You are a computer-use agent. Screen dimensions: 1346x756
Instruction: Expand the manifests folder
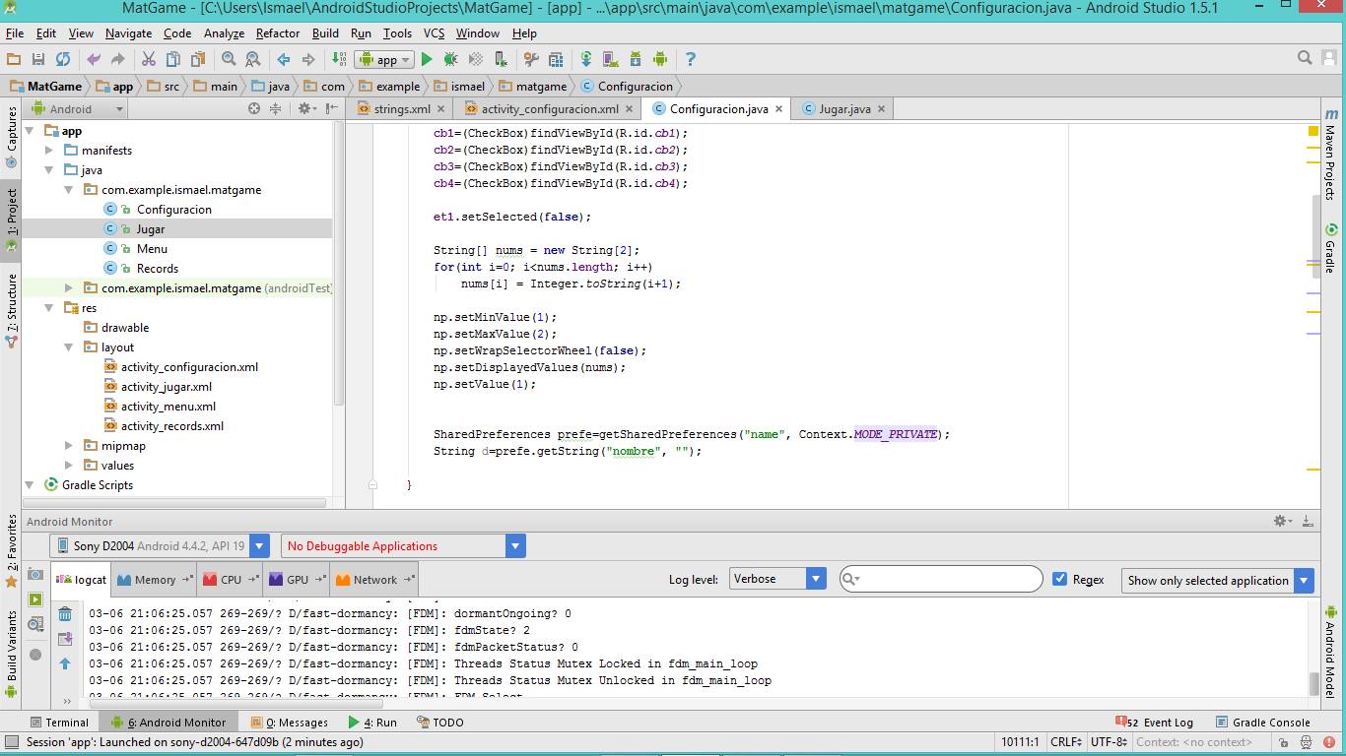(49, 151)
